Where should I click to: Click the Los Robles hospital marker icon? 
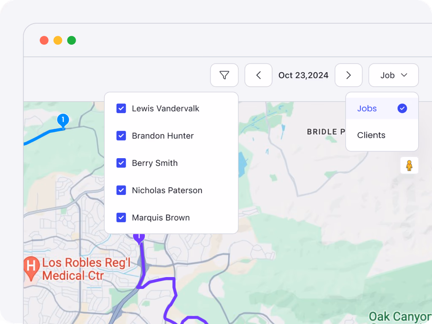click(30, 267)
